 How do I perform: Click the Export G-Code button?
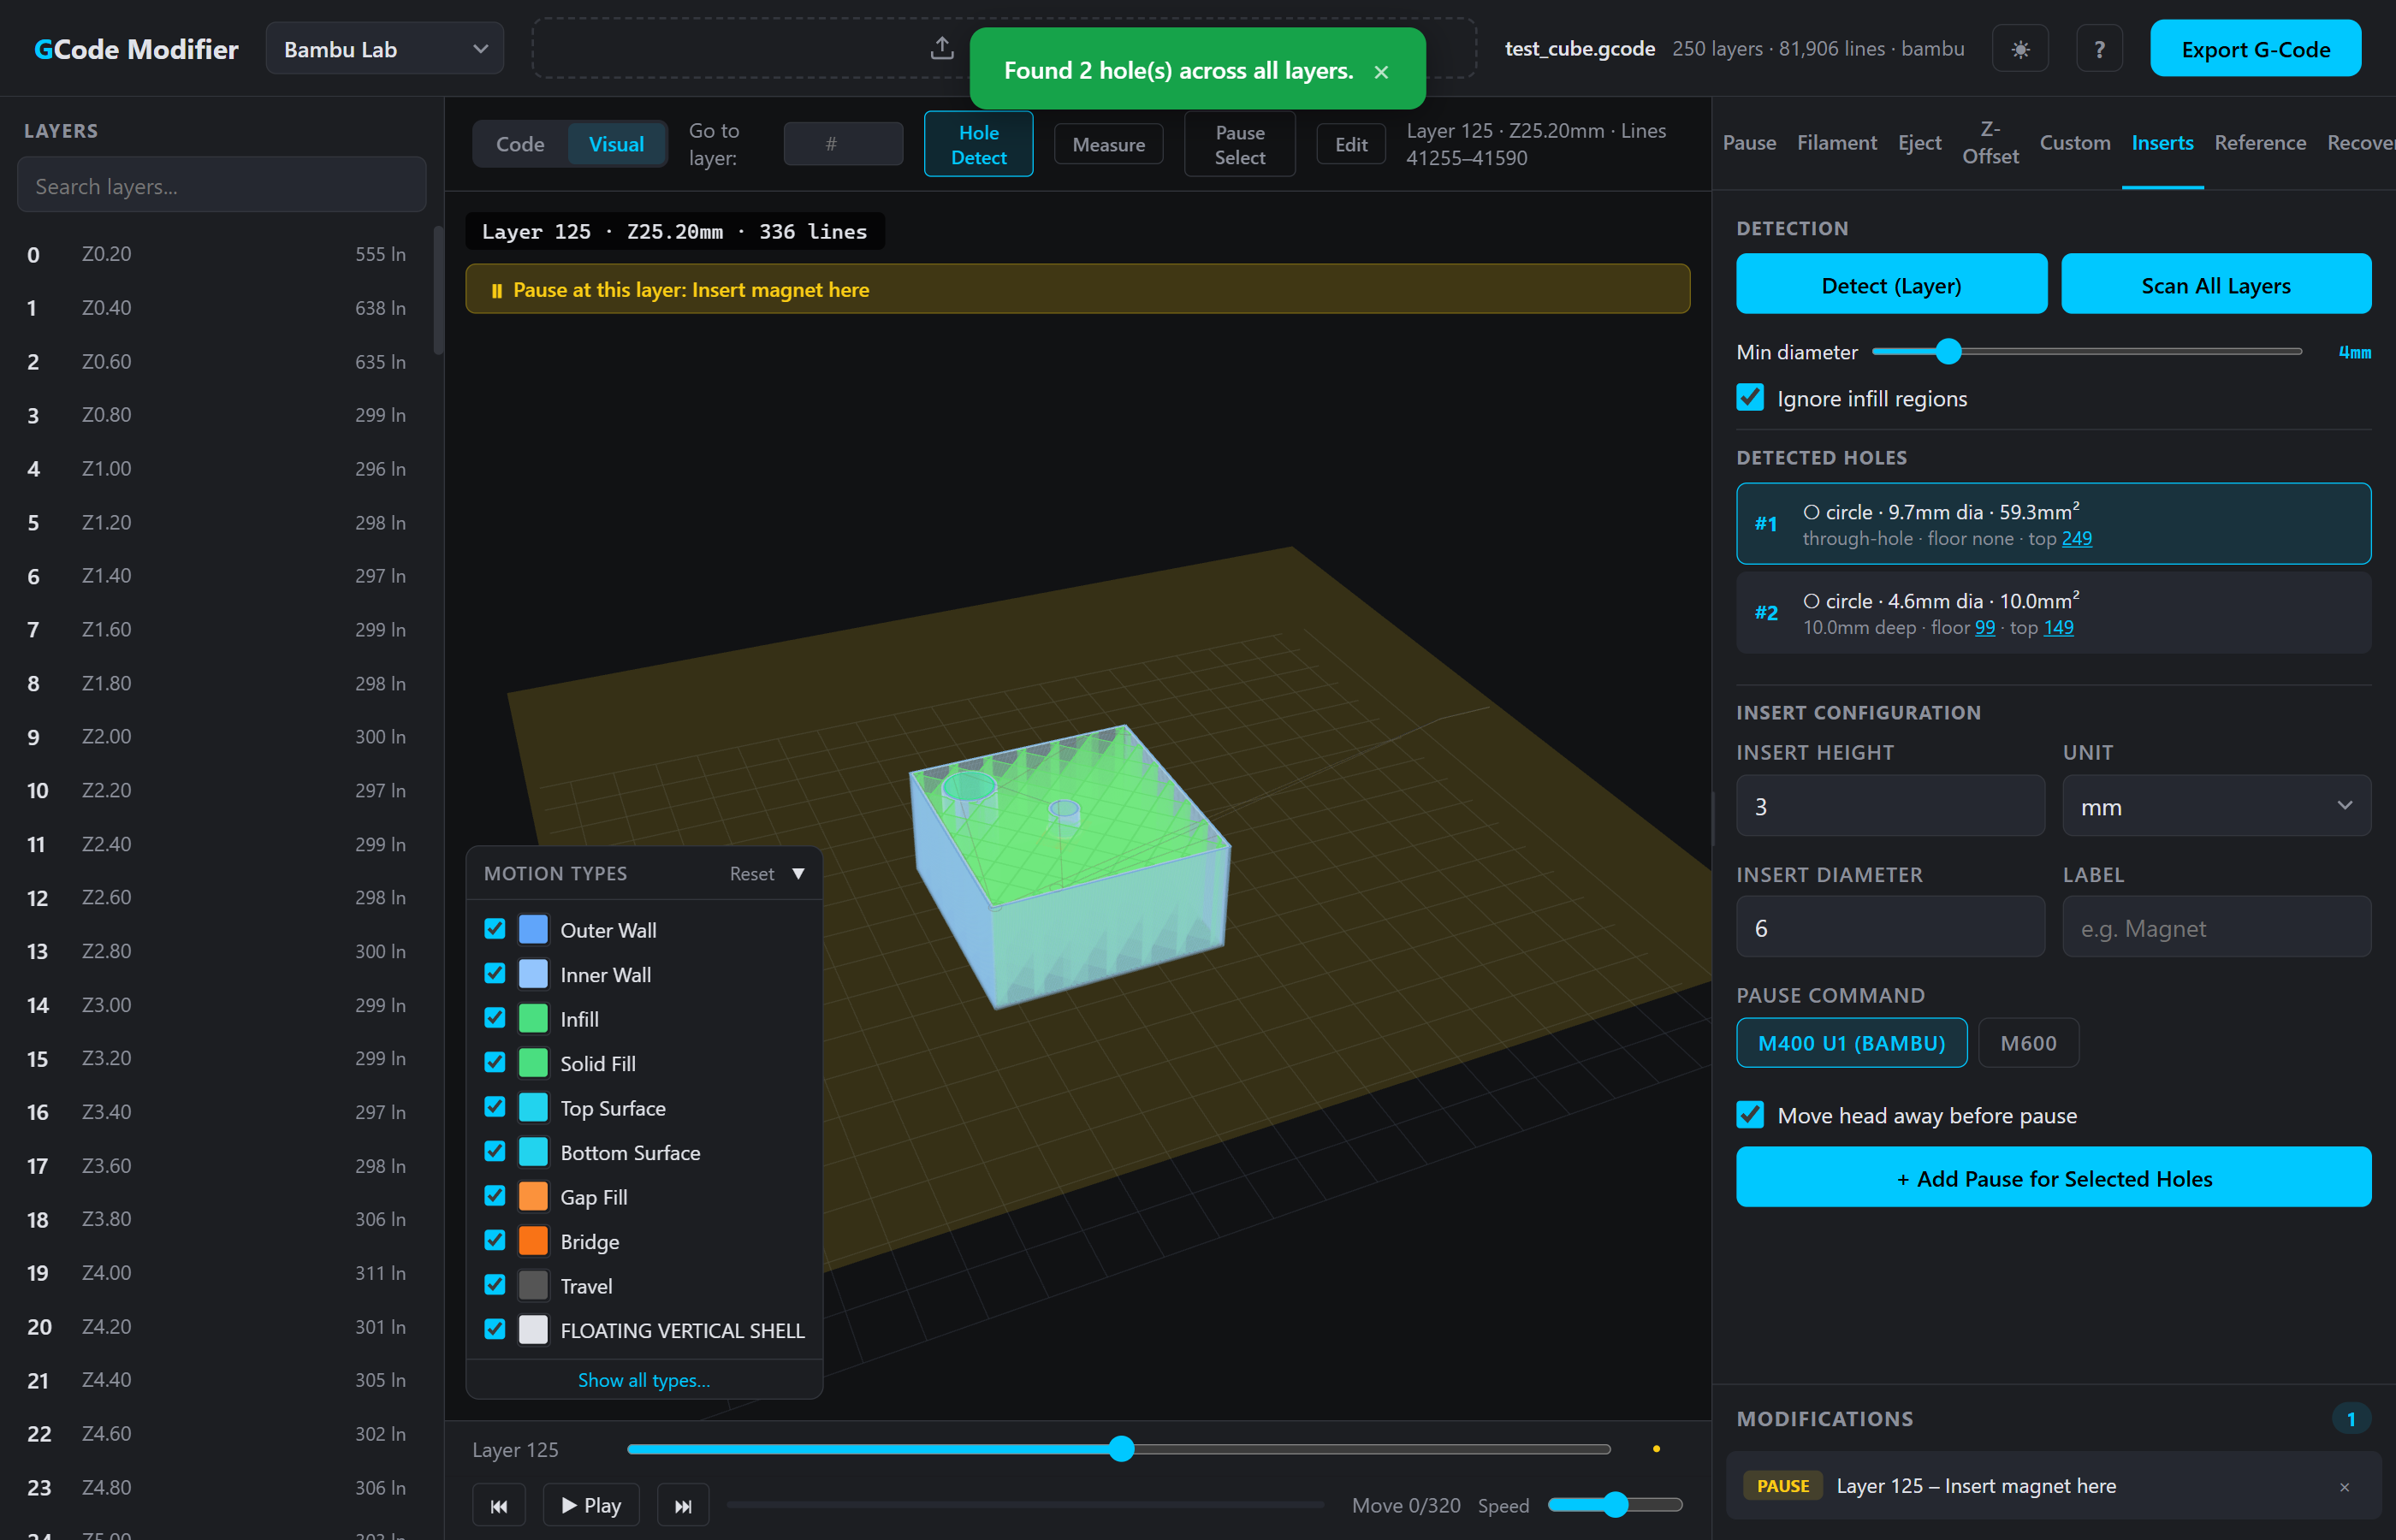coord(2255,49)
